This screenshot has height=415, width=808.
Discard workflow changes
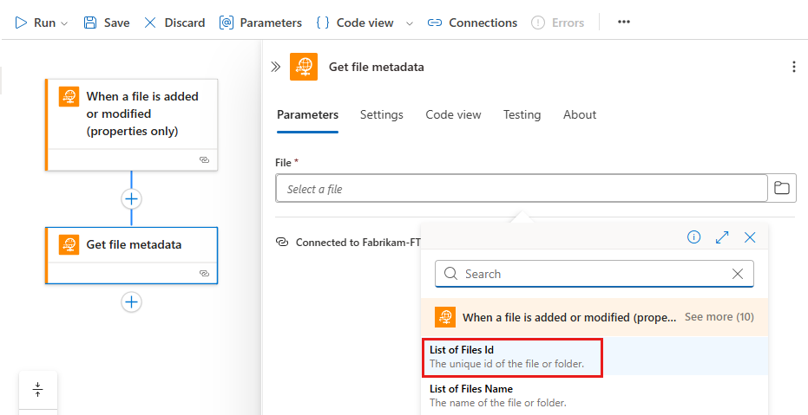click(174, 23)
